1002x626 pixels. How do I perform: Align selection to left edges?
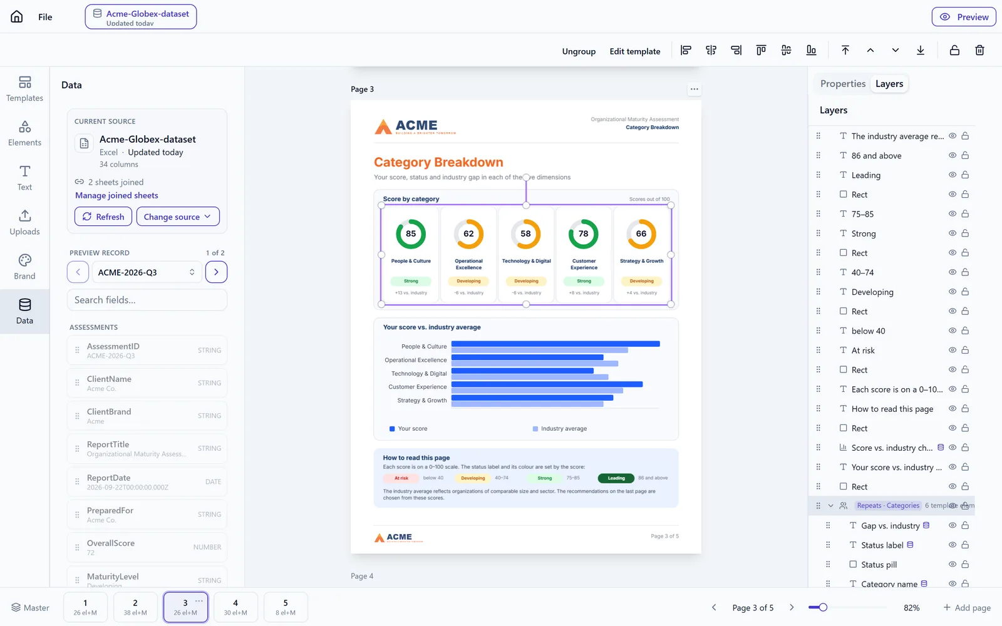point(686,50)
